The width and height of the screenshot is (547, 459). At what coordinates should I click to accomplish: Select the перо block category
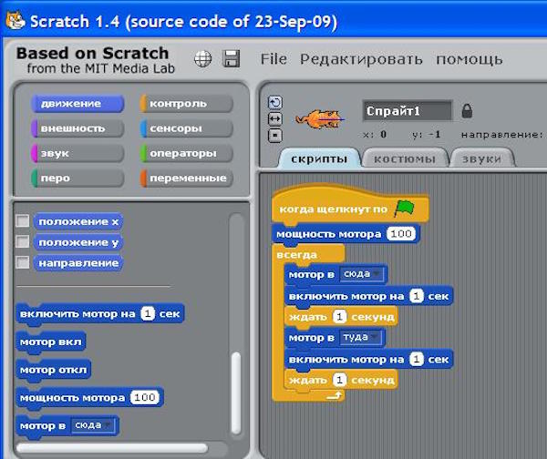(77, 178)
